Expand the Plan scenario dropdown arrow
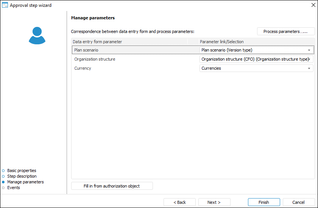318x208 pixels. click(309, 50)
